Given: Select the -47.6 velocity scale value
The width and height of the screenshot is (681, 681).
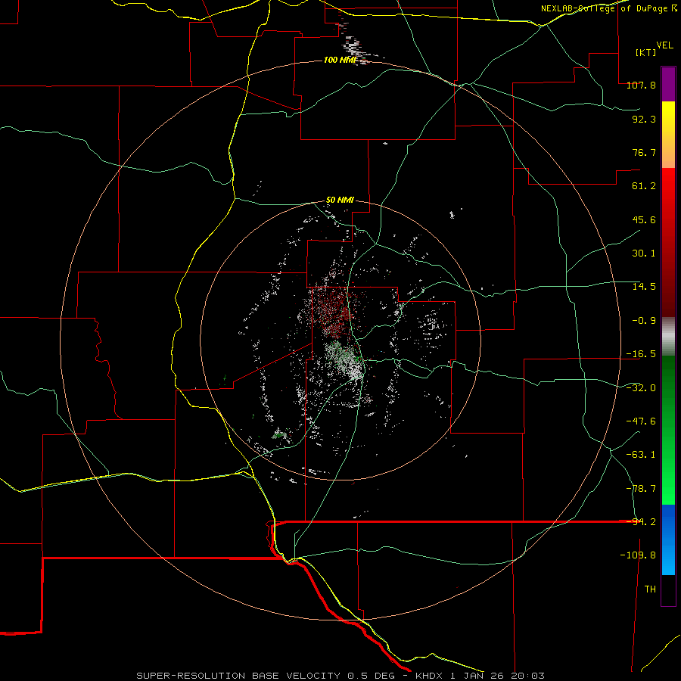Looking at the screenshot, I should (x=641, y=421).
